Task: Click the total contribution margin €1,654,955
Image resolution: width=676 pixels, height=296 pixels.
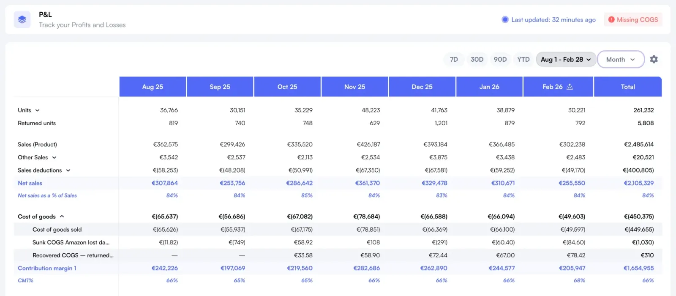Action: (639, 268)
